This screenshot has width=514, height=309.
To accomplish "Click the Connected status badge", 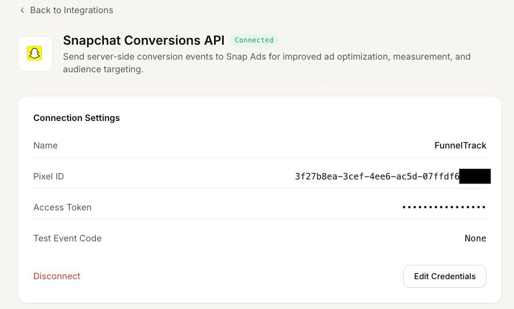I will [254, 40].
